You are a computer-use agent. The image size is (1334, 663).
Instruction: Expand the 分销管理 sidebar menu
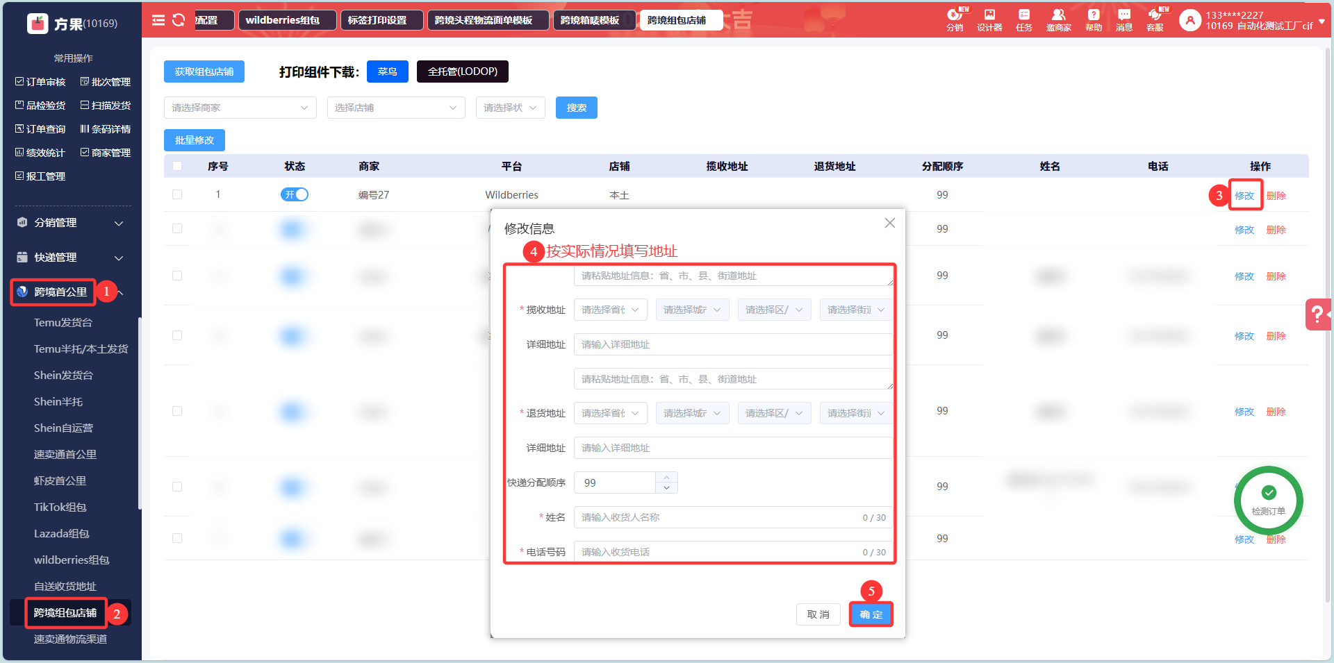[x=69, y=223]
